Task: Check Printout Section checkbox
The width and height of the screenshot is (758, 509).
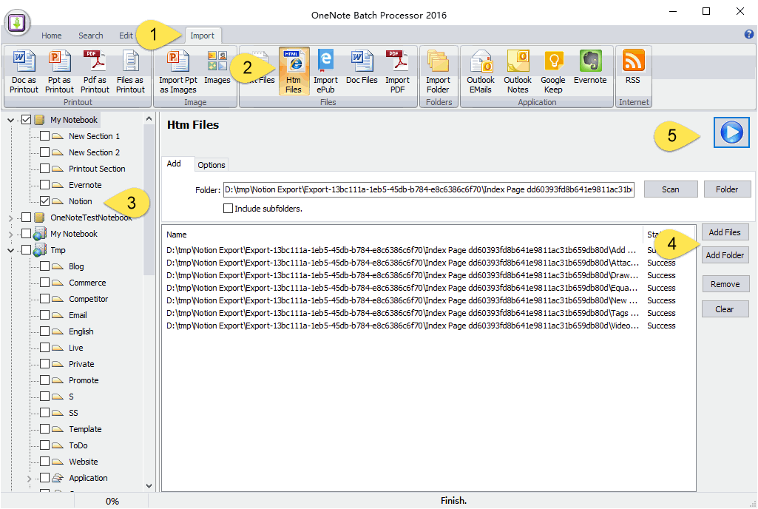Action: [44, 169]
